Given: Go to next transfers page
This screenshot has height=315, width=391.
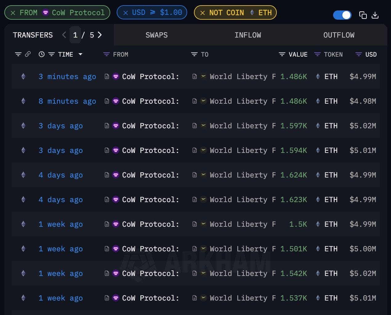Looking at the screenshot, I should (x=100, y=35).
